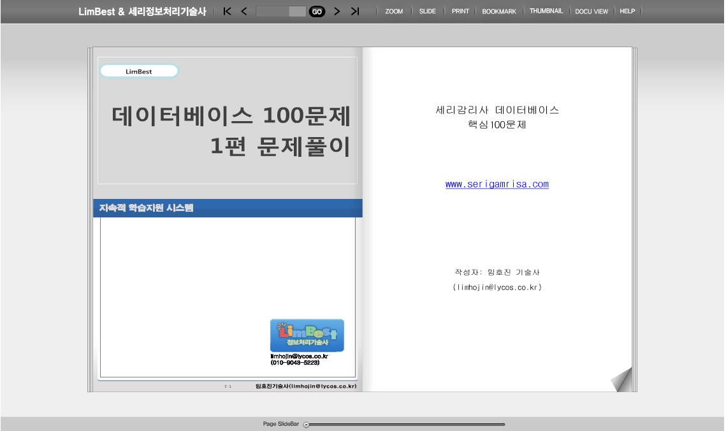The width and height of the screenshot is (726, 431).
Task: Click the page number input field
Action: pos(280,11)
